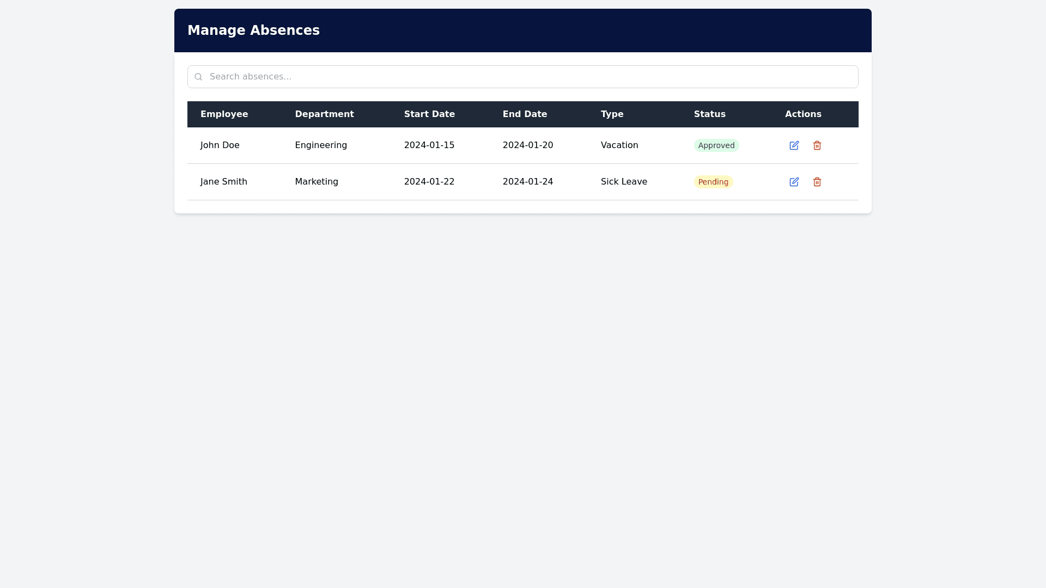Delete Jane Smith's absence entry

pos(817,182)
